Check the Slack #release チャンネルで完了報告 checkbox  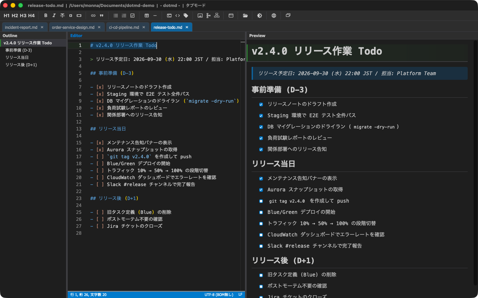point(261,246)
